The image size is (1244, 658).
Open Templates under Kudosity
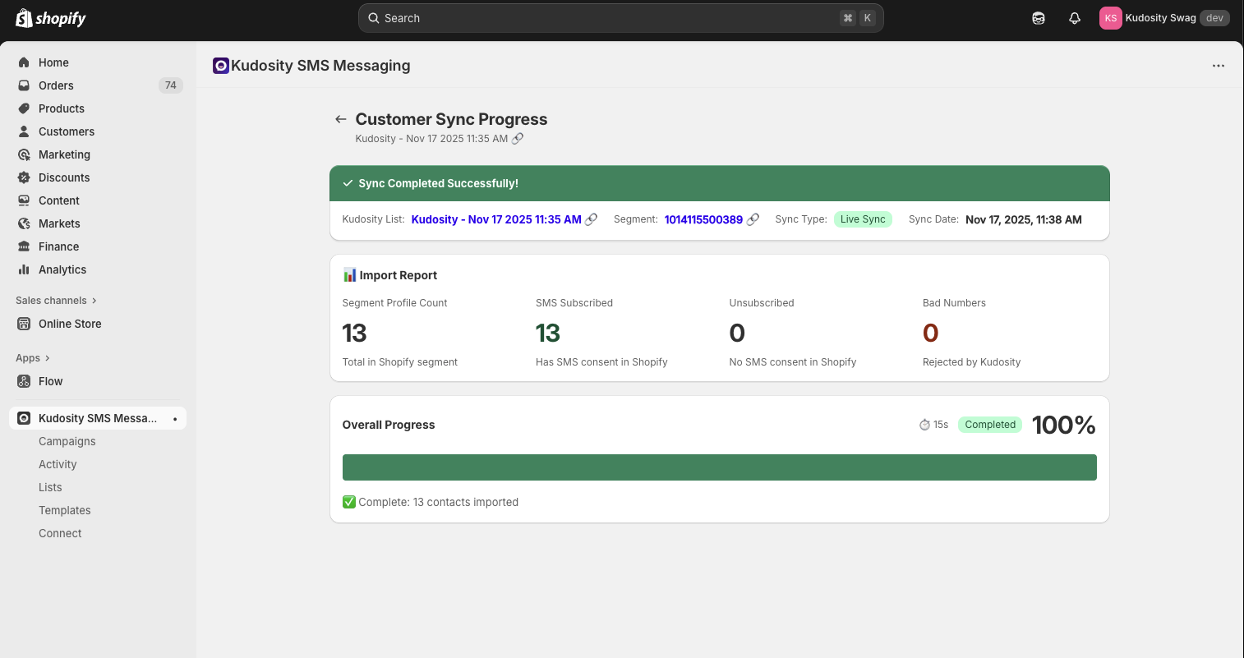[65, 510]
